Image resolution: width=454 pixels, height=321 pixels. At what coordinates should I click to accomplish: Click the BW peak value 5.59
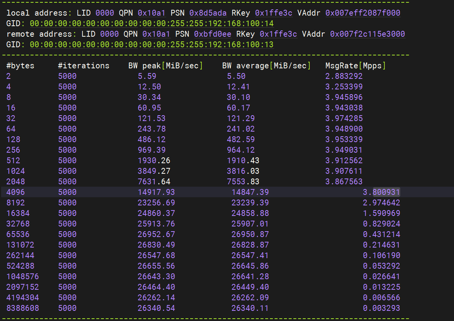point(147,76)
